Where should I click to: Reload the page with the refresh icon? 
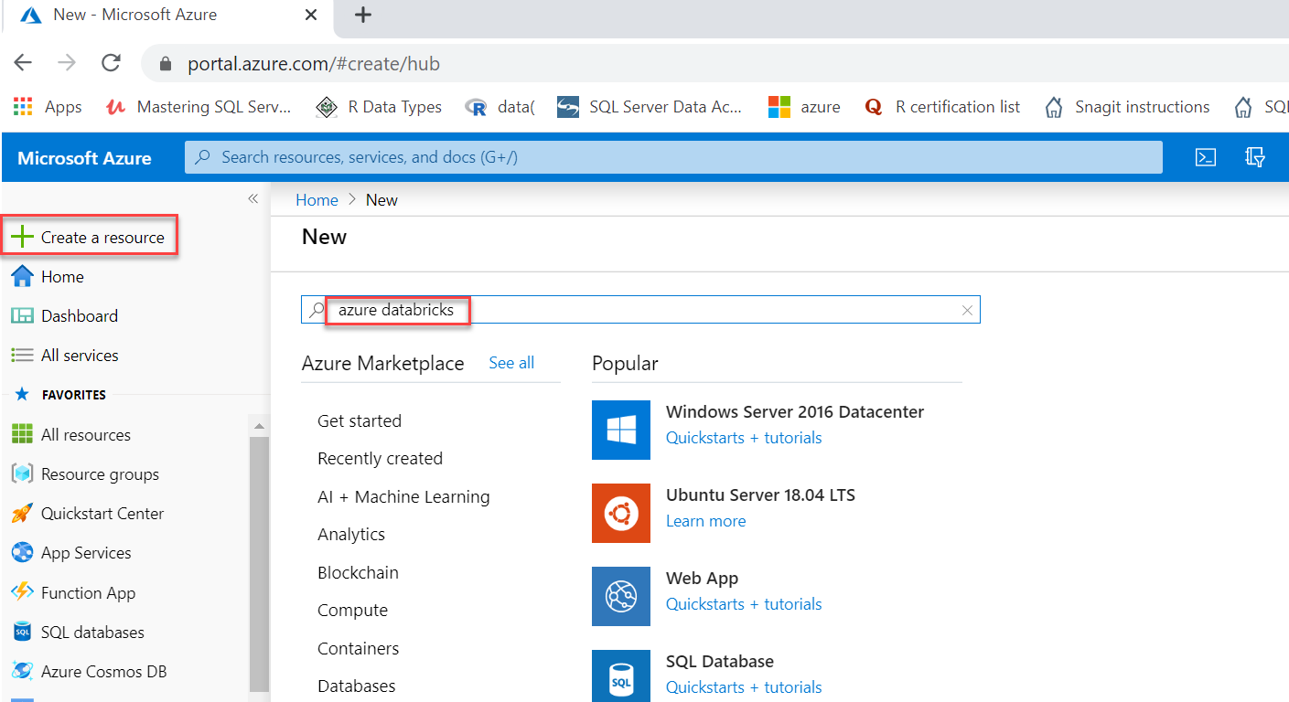111,63
